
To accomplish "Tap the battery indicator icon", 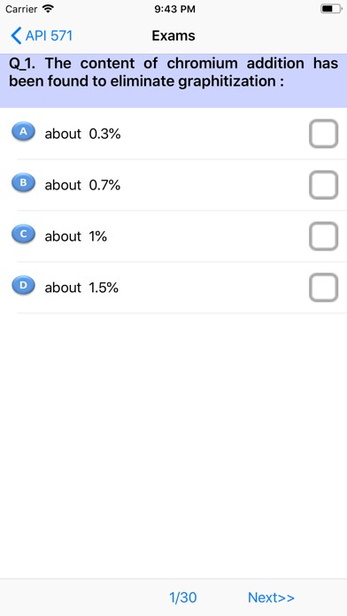I will point(331,9).
